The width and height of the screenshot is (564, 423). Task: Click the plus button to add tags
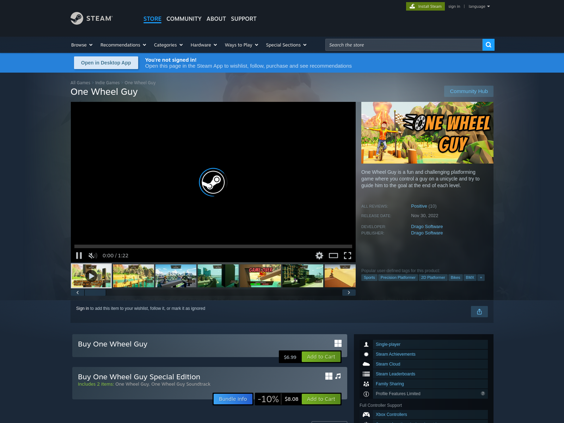tap(481, 277)
